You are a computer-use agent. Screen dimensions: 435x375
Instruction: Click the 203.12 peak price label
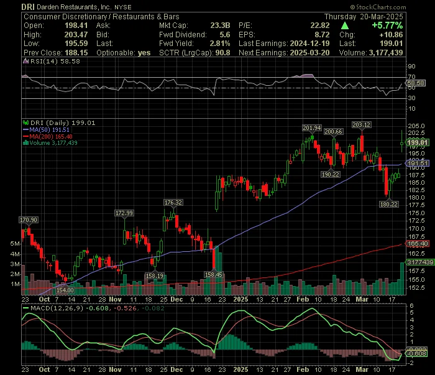(361, 124)
